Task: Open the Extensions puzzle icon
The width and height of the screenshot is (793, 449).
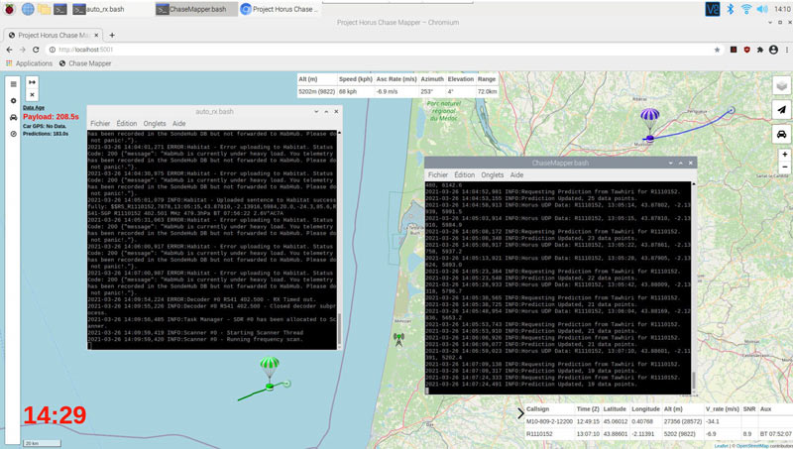Action: click(759, 50)
